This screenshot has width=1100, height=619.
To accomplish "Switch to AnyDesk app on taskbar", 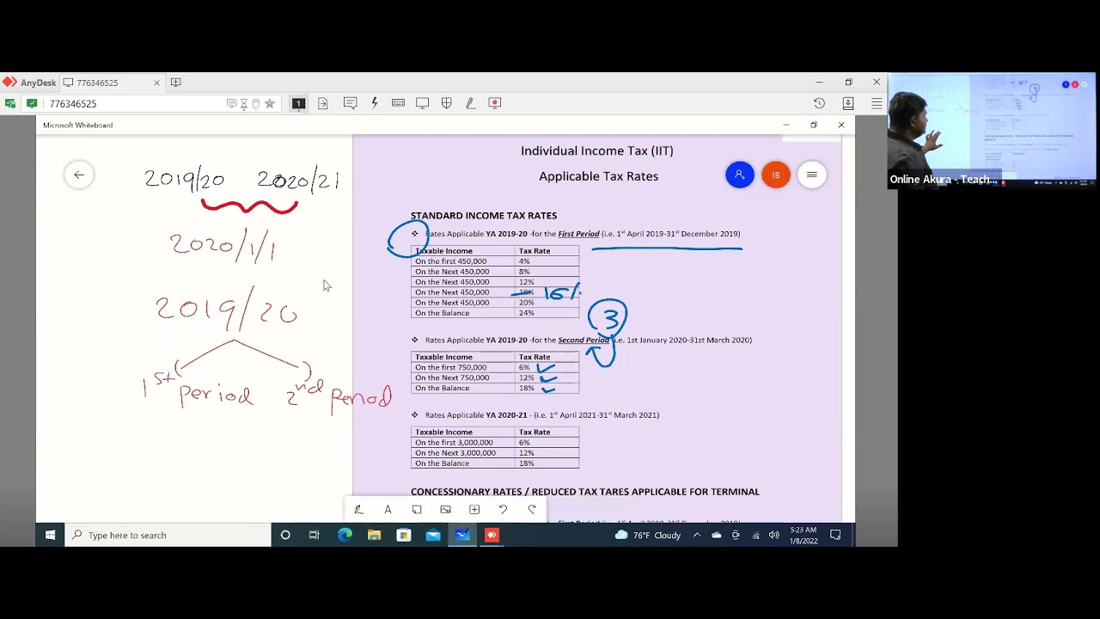I will 492,535.
